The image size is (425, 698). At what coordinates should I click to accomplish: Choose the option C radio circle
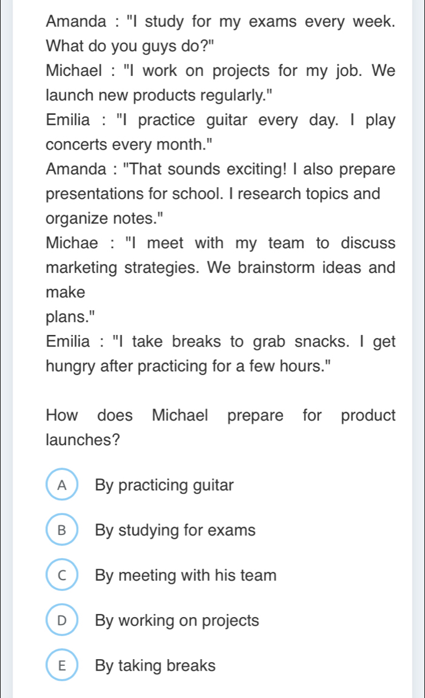tap(61, 576)
